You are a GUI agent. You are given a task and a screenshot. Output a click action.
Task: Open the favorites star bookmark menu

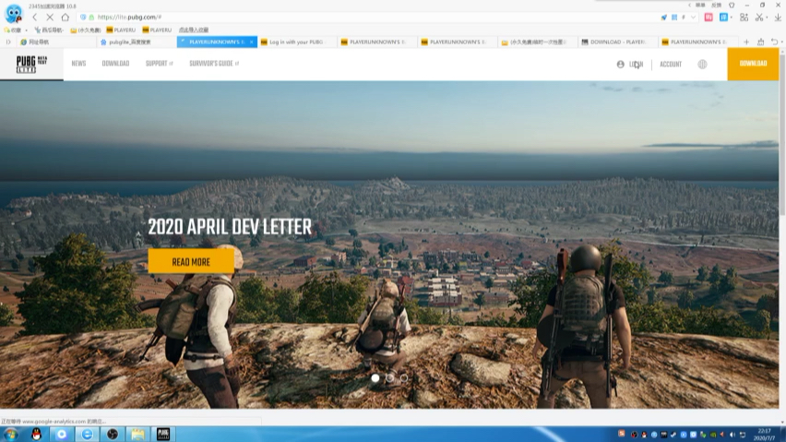point(14,30)
